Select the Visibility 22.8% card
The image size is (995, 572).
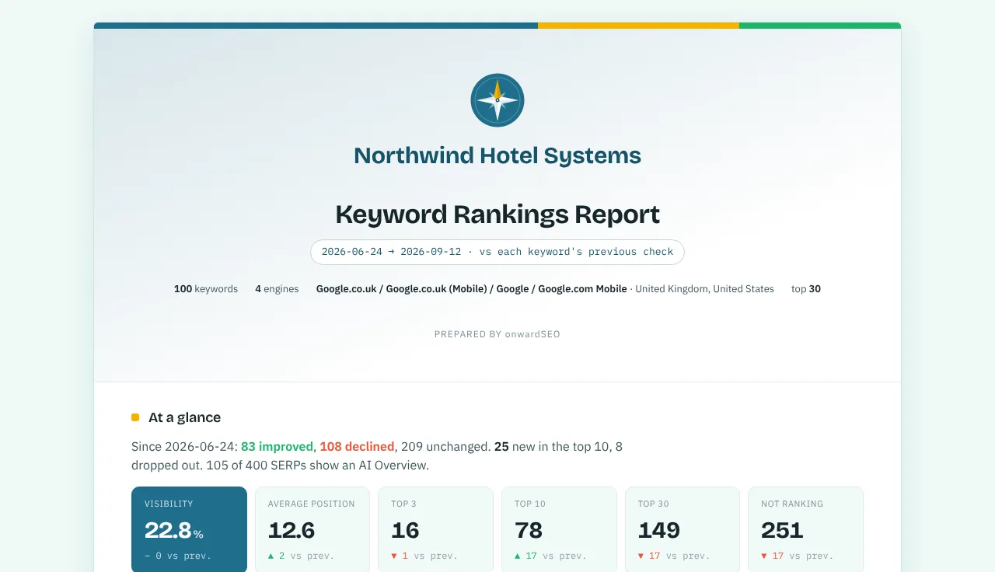189,531
